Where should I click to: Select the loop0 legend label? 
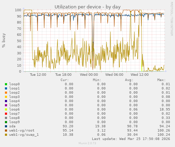pyautogui.click(x=14, y=84)
